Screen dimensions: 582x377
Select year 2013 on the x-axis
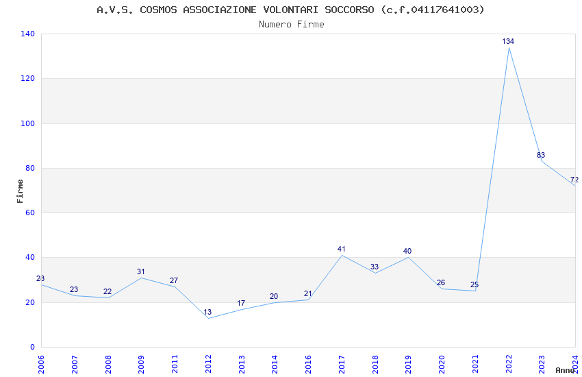[x=242, y=364]
